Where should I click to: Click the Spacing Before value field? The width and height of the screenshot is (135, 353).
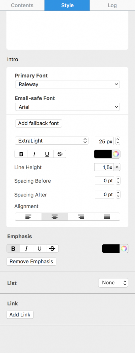click(104, 181)
